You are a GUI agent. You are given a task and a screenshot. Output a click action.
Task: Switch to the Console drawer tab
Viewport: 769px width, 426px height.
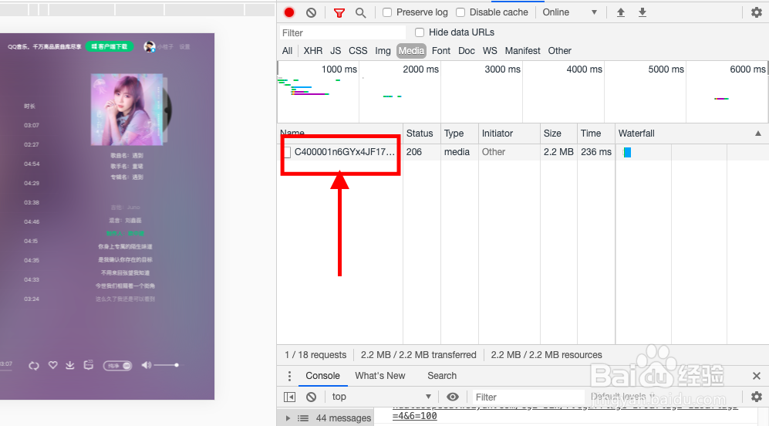pos(322,376)
